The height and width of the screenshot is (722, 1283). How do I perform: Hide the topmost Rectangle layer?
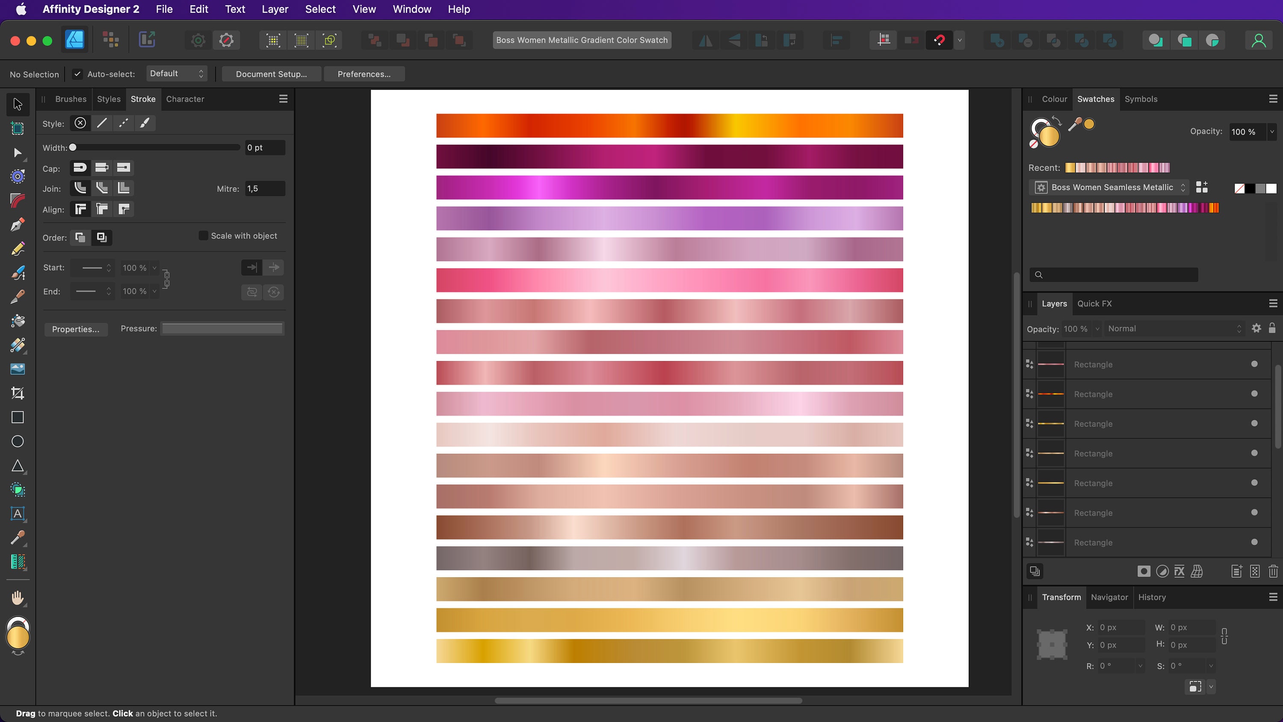point(1255,364)
